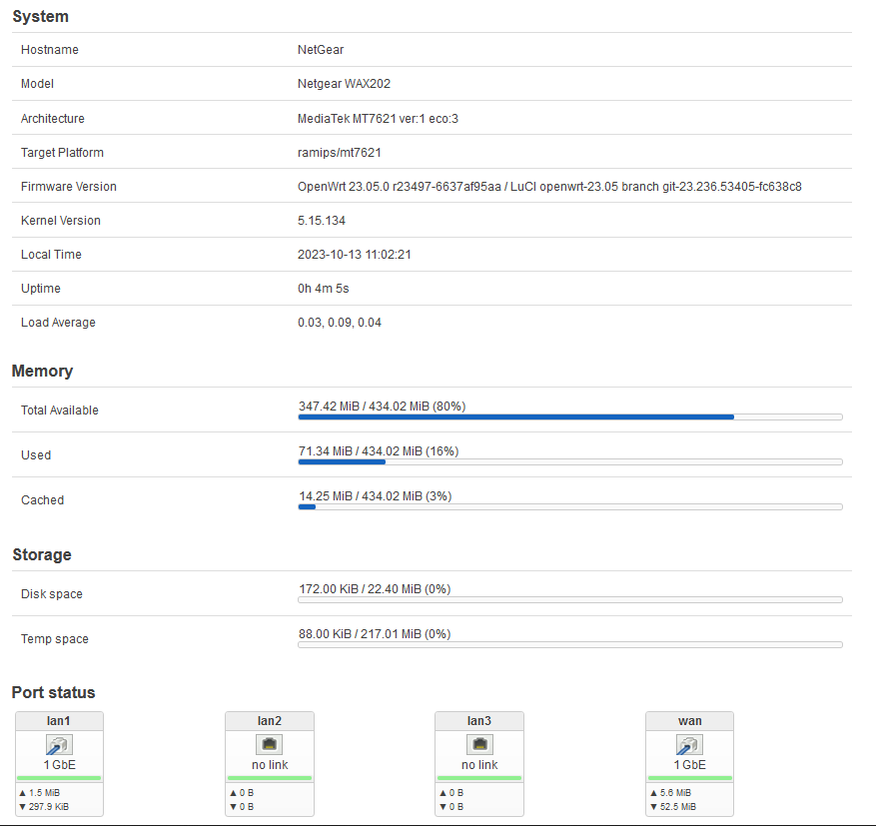This screenshot has width=876, height=826.
Task: Click the Temp space label
Action: (x=55, y=639)
